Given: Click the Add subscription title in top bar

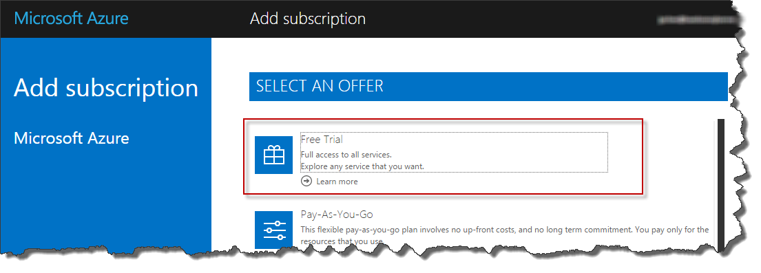Looking at the screenshot, I should [x=308, y=19].
